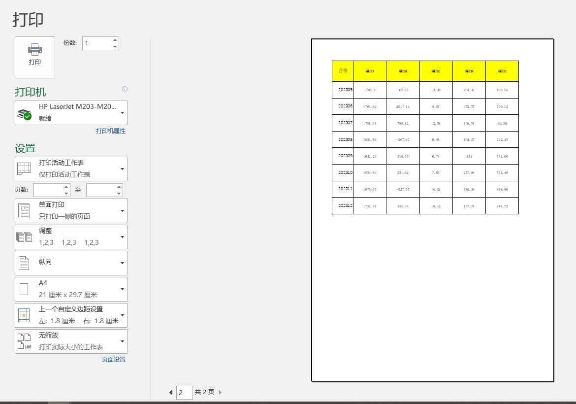Screen dimensions: 576x404
Task: Click the A4 paper icon
Action: click(24, 289)
